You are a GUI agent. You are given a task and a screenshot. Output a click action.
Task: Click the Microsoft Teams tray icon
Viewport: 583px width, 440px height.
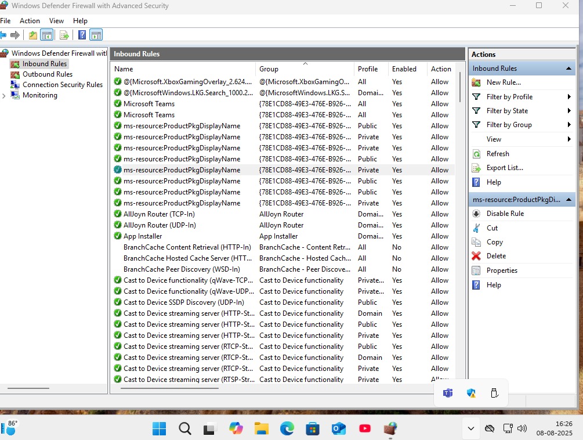click(x=448, y=393)
